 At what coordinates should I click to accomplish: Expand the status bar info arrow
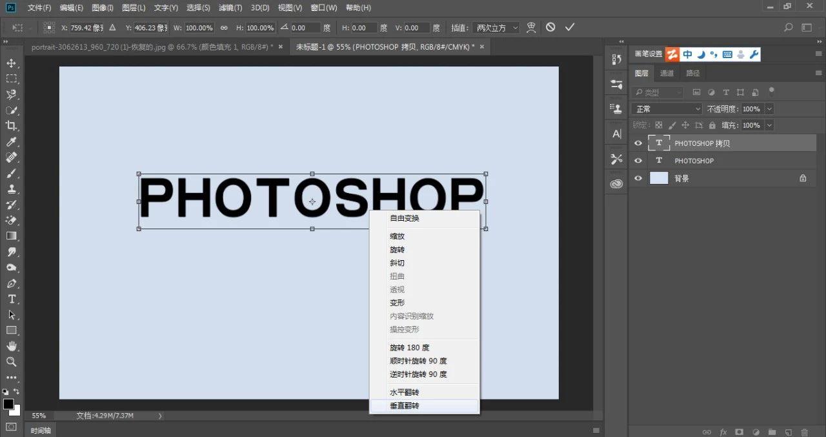pos(160,416)
